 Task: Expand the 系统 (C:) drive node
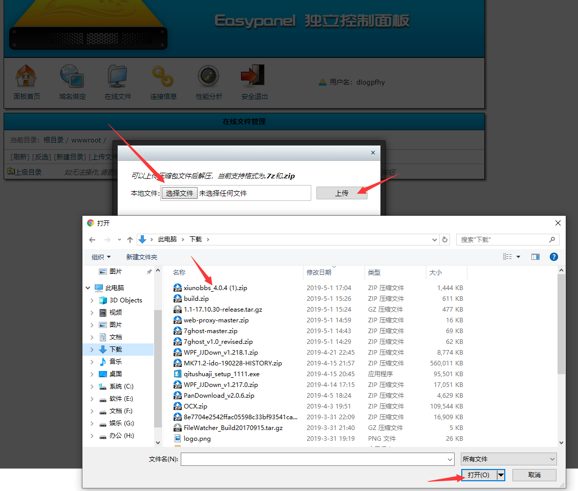tap(92, 386)
